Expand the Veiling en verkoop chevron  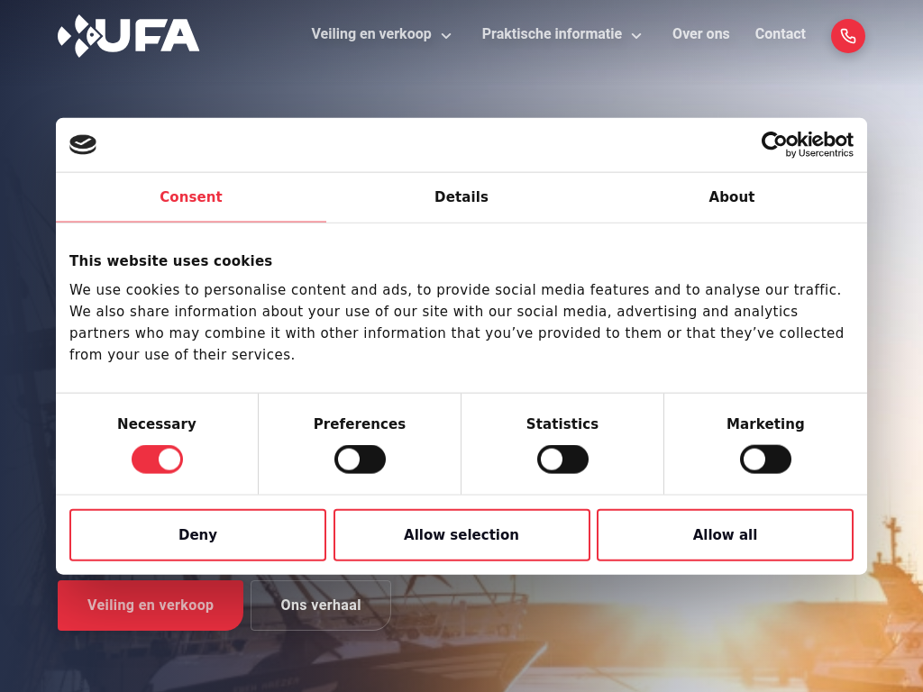[x=446, y=36]
